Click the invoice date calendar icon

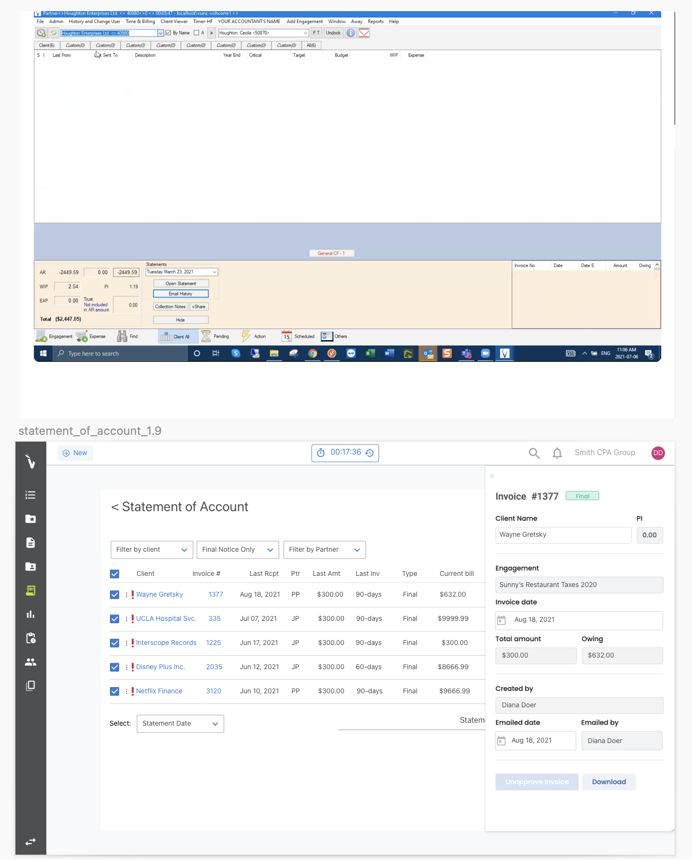click(502, 620)
